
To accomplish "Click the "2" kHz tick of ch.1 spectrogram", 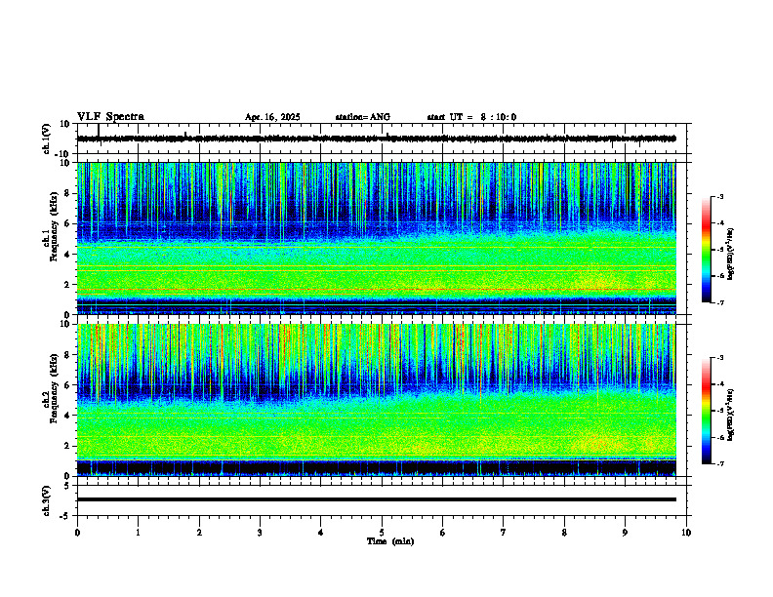I will [x=68, y=285].
